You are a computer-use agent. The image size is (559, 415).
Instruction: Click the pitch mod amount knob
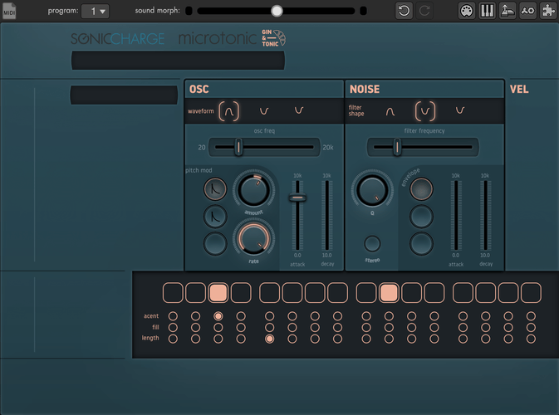tap(253, 190)
